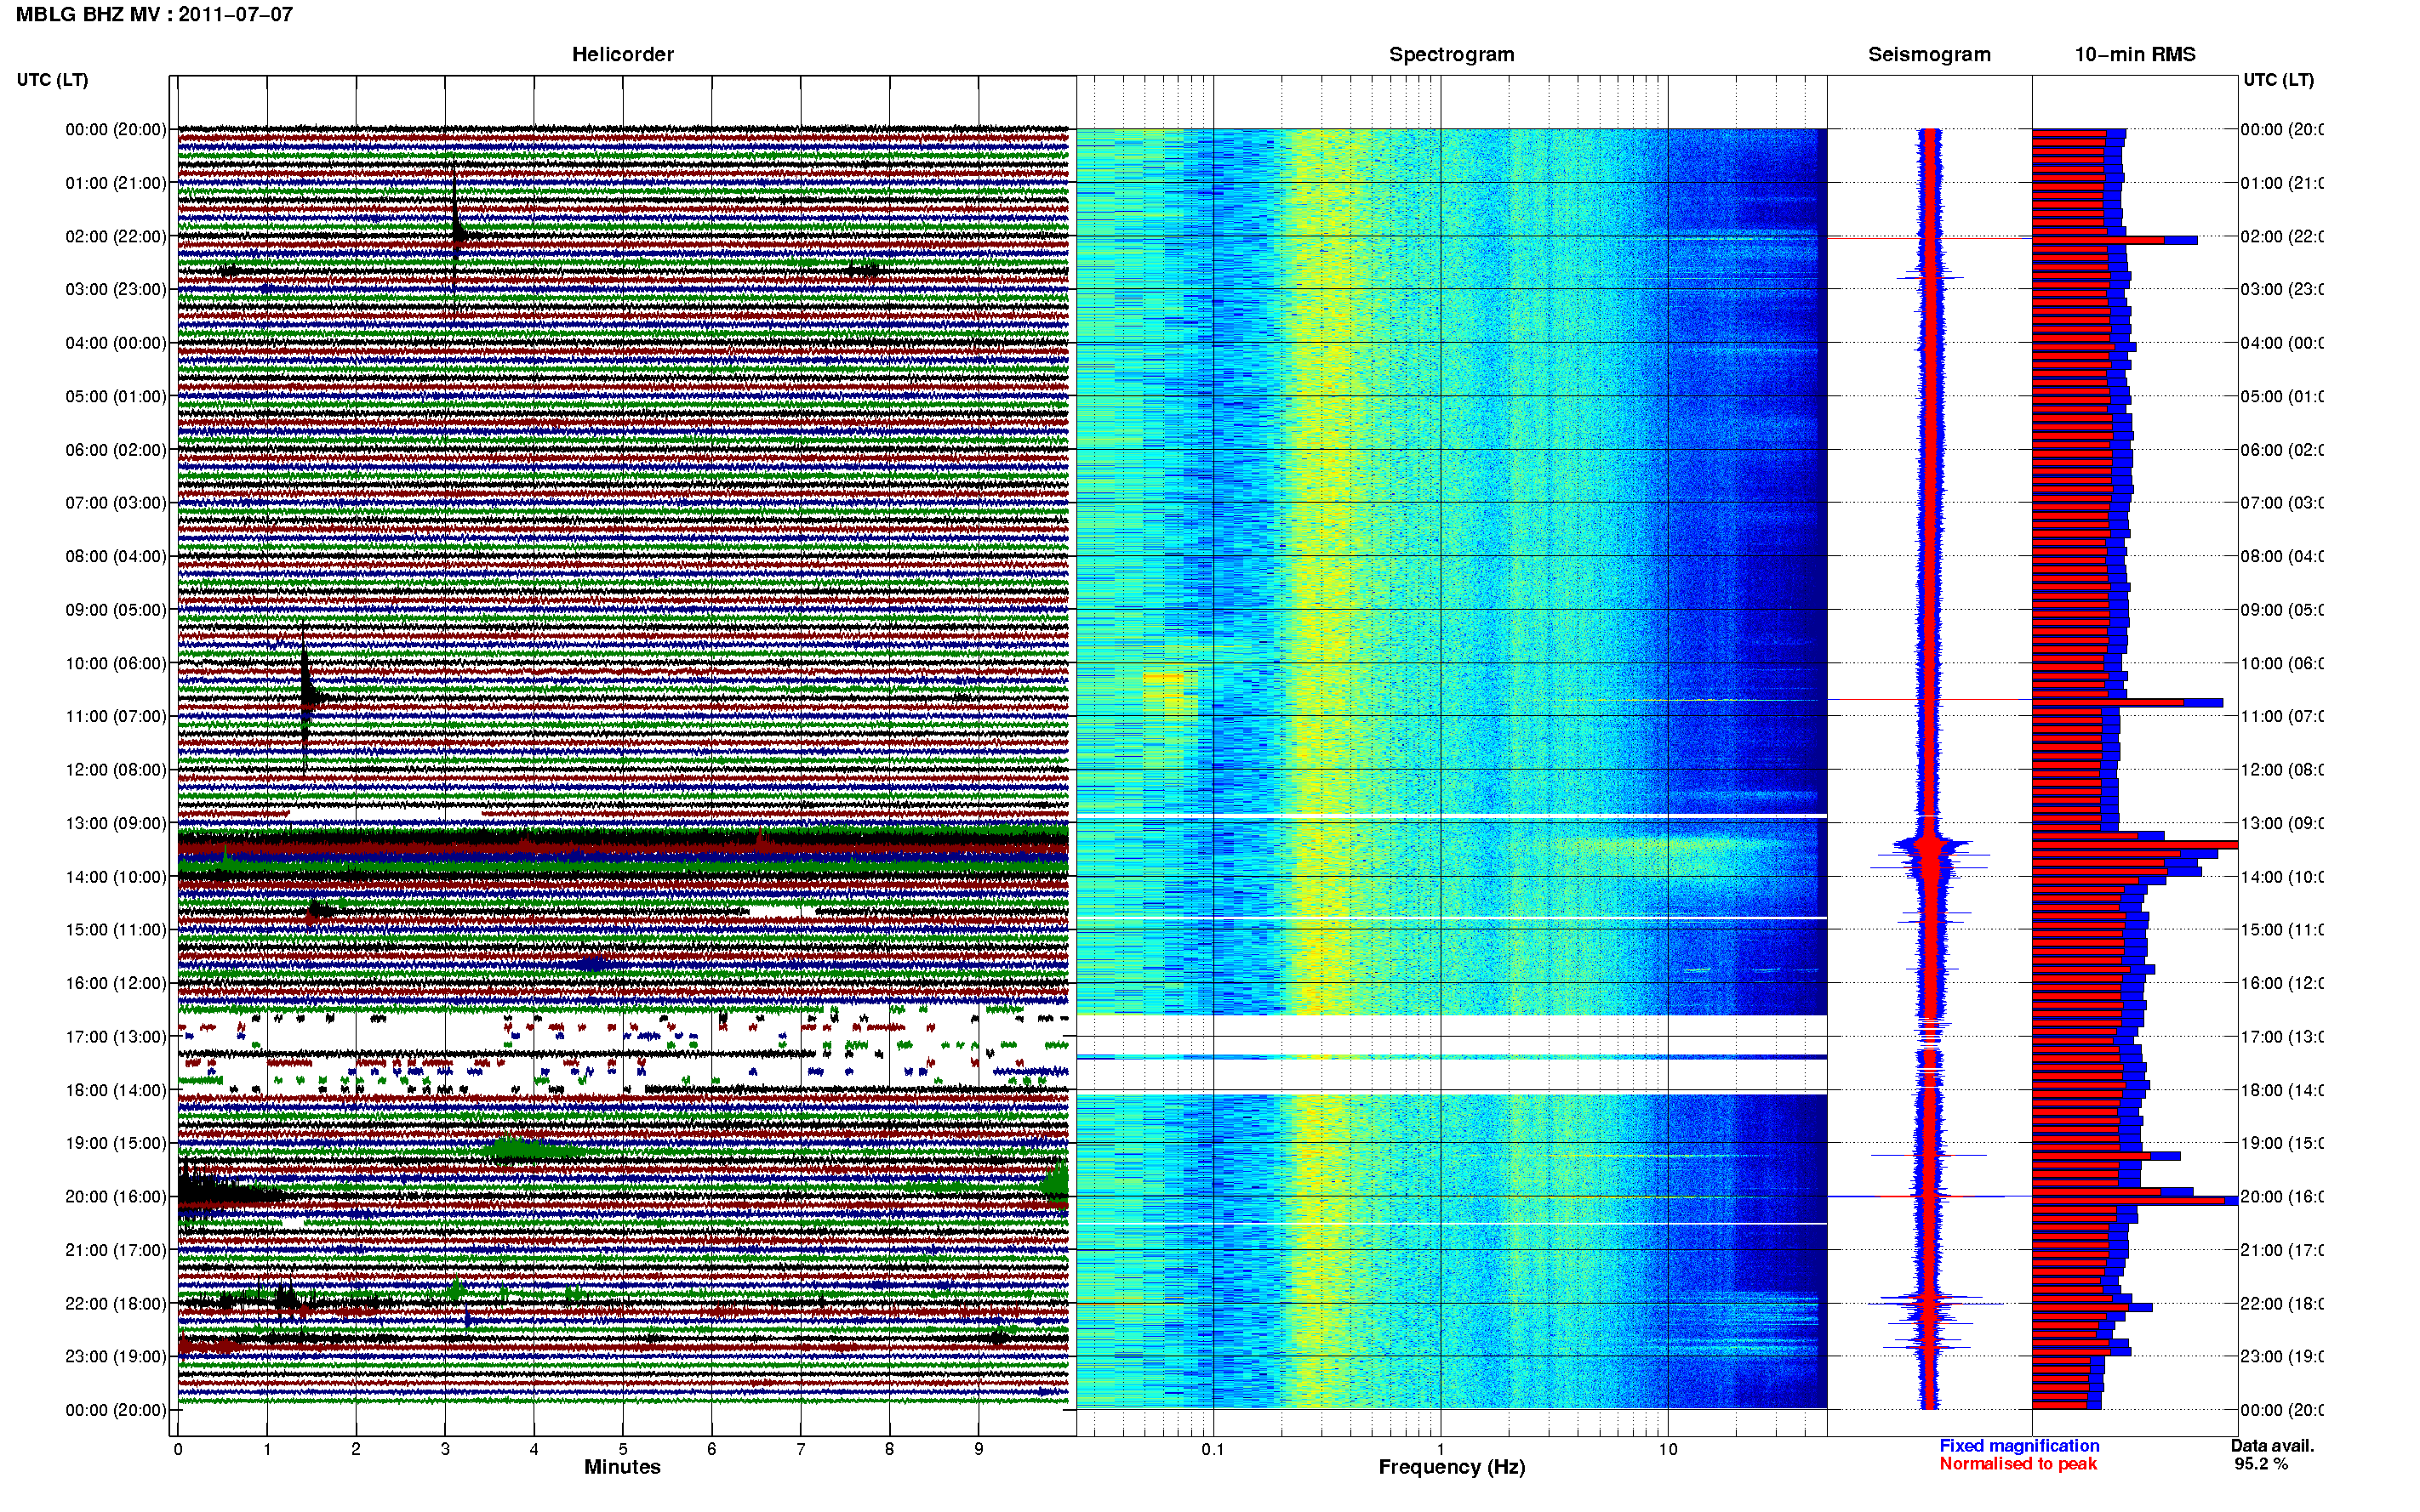Click the left '01:00 (21:00)' time label
The width and height of the screenshot is (2420, 1512).
[x=116, y=183]
